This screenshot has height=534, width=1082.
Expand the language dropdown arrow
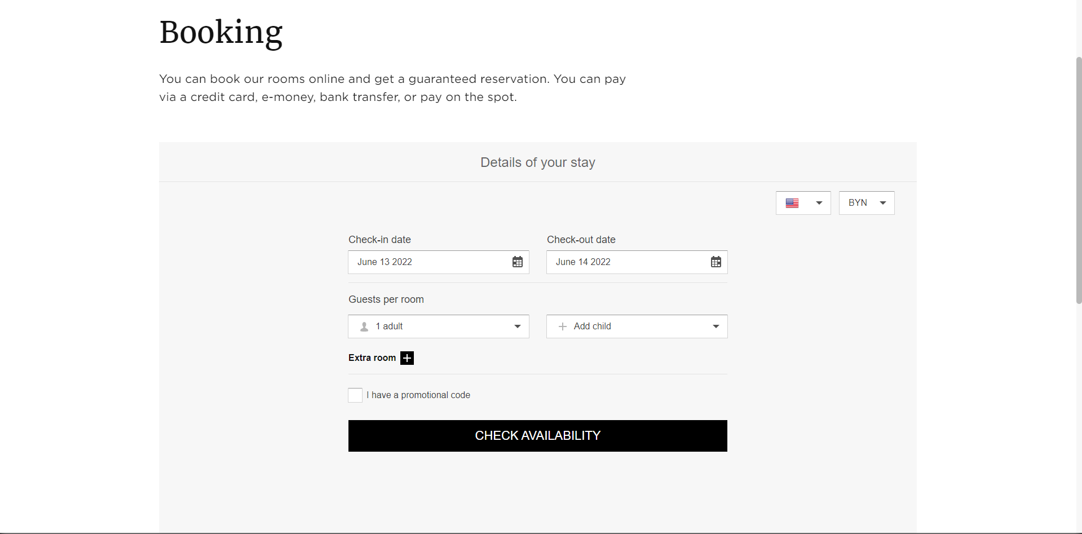coord(819,203)
